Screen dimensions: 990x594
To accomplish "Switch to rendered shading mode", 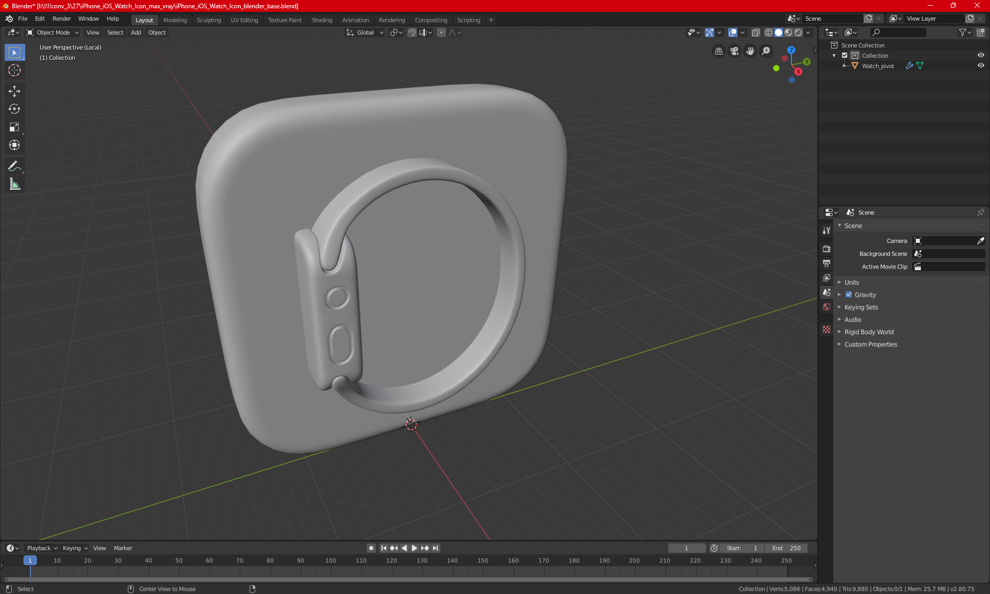I will coord(798,32).
